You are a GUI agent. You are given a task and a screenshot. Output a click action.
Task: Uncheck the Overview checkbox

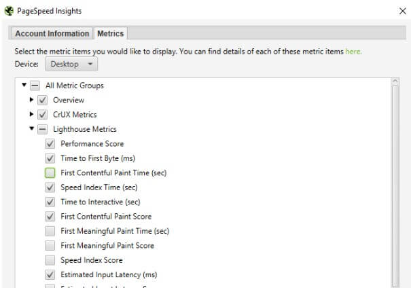click(43, 100)
